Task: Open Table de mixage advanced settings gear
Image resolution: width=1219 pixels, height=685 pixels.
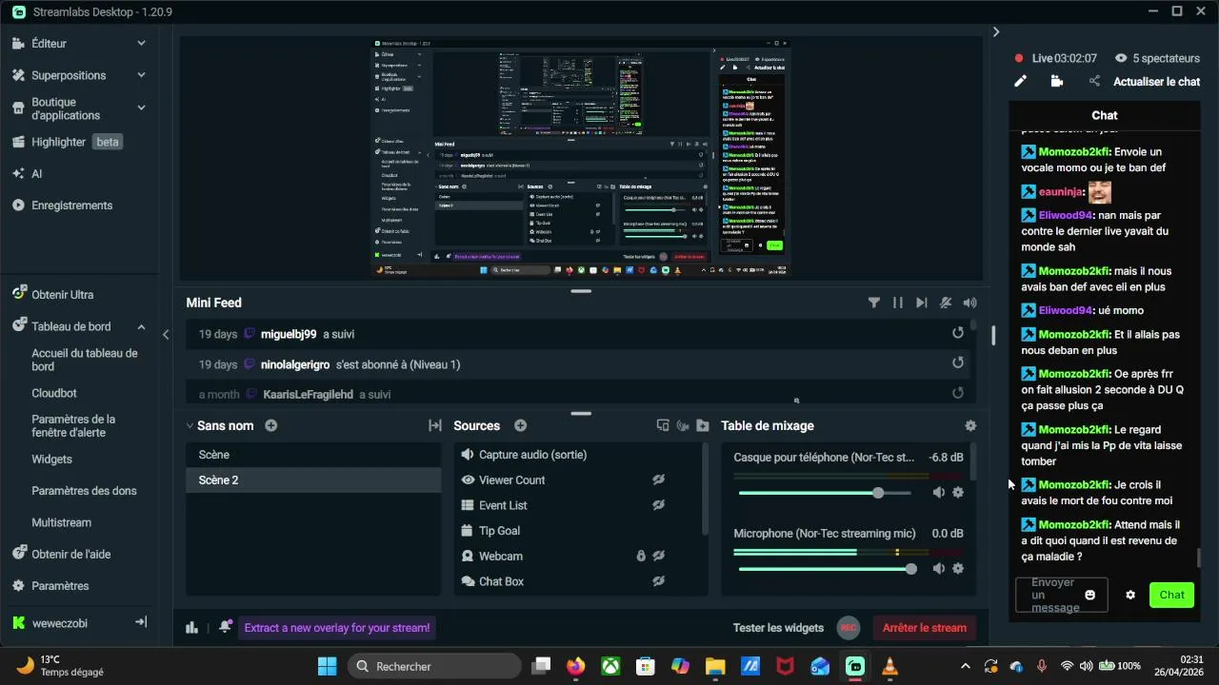Action: tap(970, 426)
